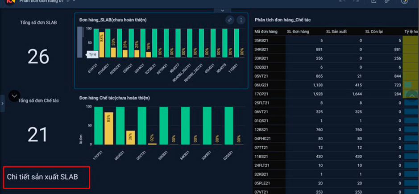Viewport: 419px width, 194px height.
Task: Click the 02QS21 axis label in Chế tác chart
Action: click(228, 155)
